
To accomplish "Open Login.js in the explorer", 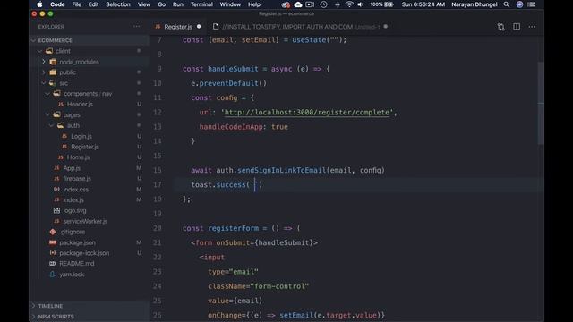I will (x=81, y=136).
